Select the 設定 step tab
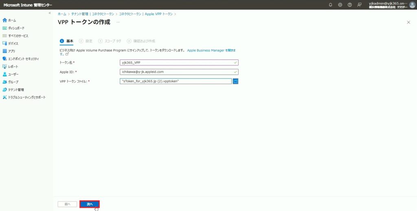Viewport: 417px width, 211px height. click(x=86, y=41)
